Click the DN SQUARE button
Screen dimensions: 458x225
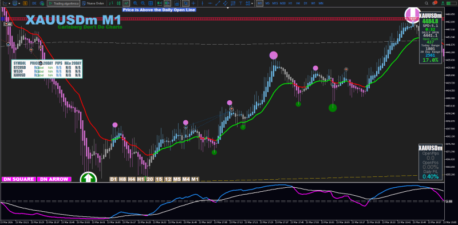pos(19,179)
